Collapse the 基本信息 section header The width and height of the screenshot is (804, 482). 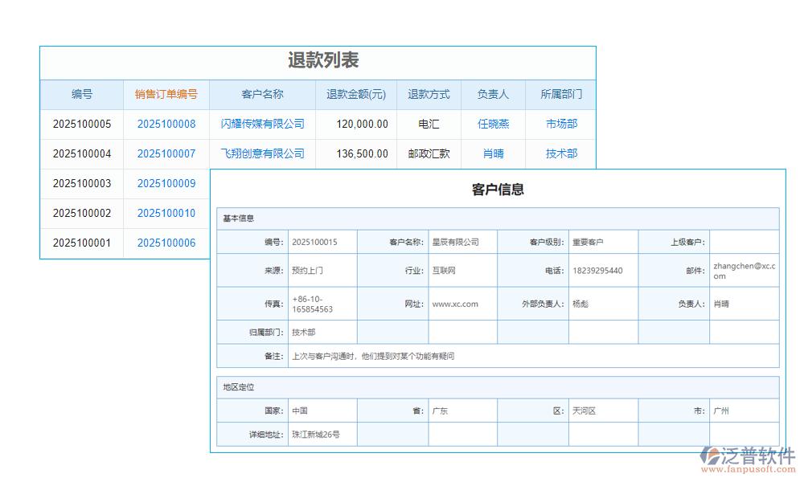point(239,219)
